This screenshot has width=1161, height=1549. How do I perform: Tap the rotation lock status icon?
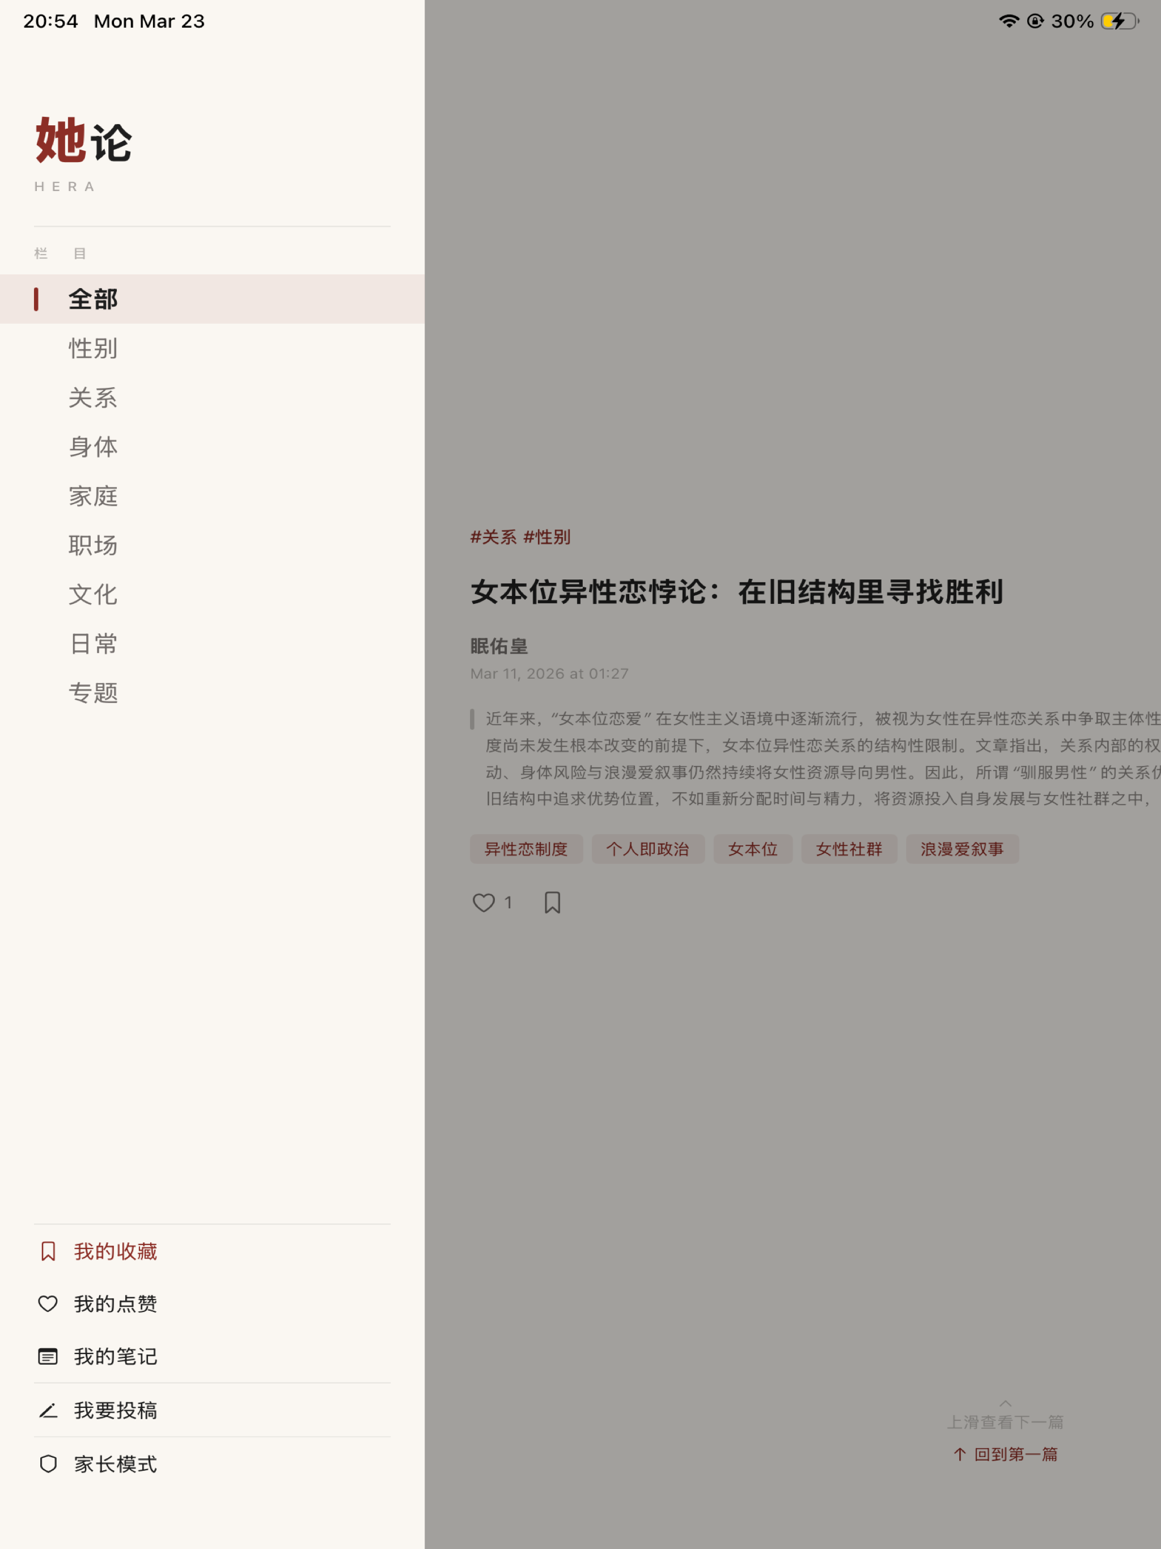point(1035,21)
